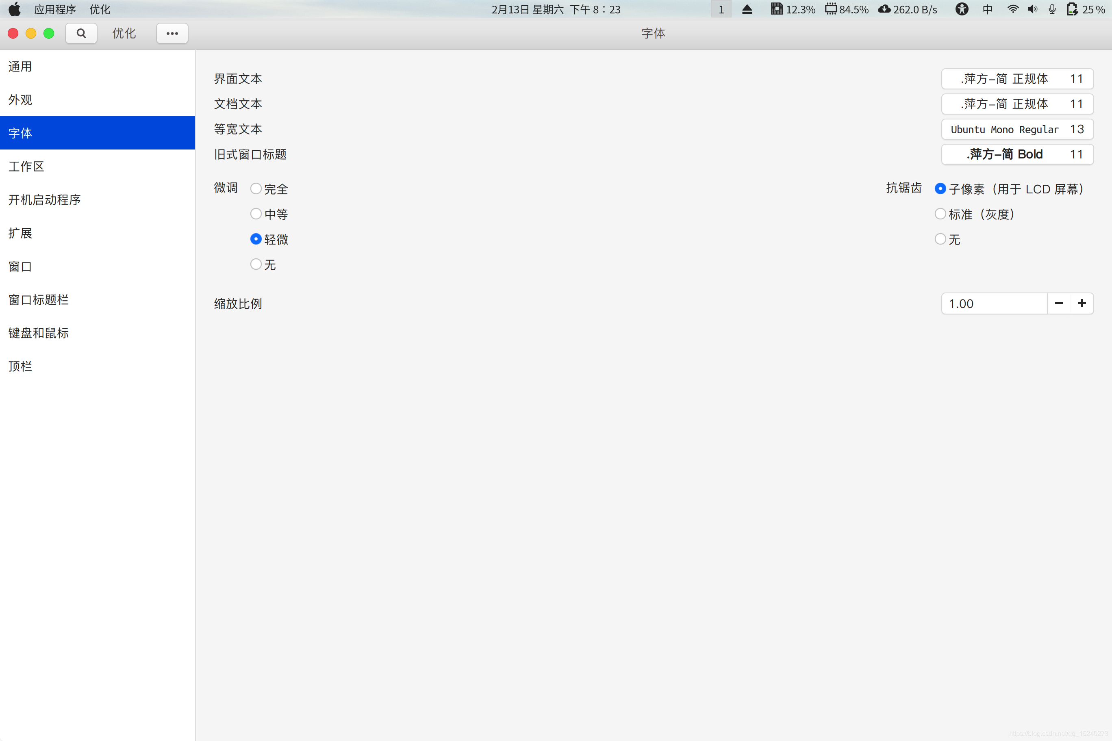Click the 等宽文本 label

pos(238,129)
